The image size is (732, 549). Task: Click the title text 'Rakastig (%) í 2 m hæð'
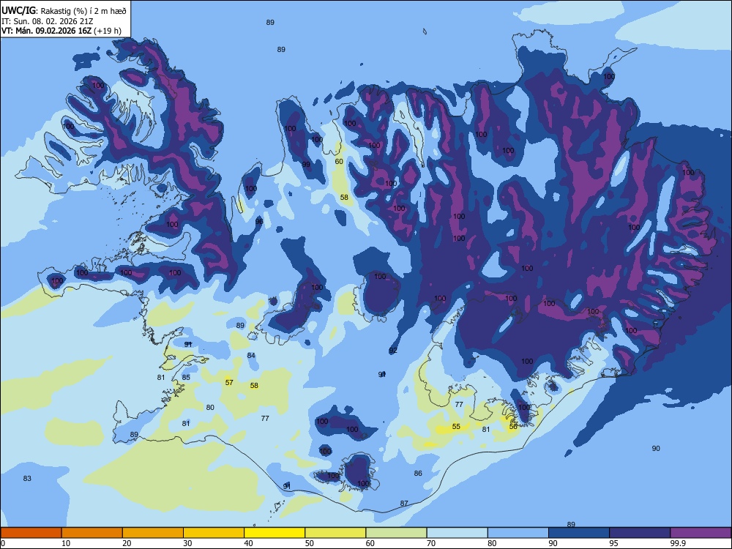coord(83,11)
